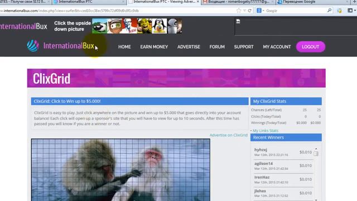The image size is (357, 201).
Task: Select the robot picture in the captcha
Action: coord(175,26)
